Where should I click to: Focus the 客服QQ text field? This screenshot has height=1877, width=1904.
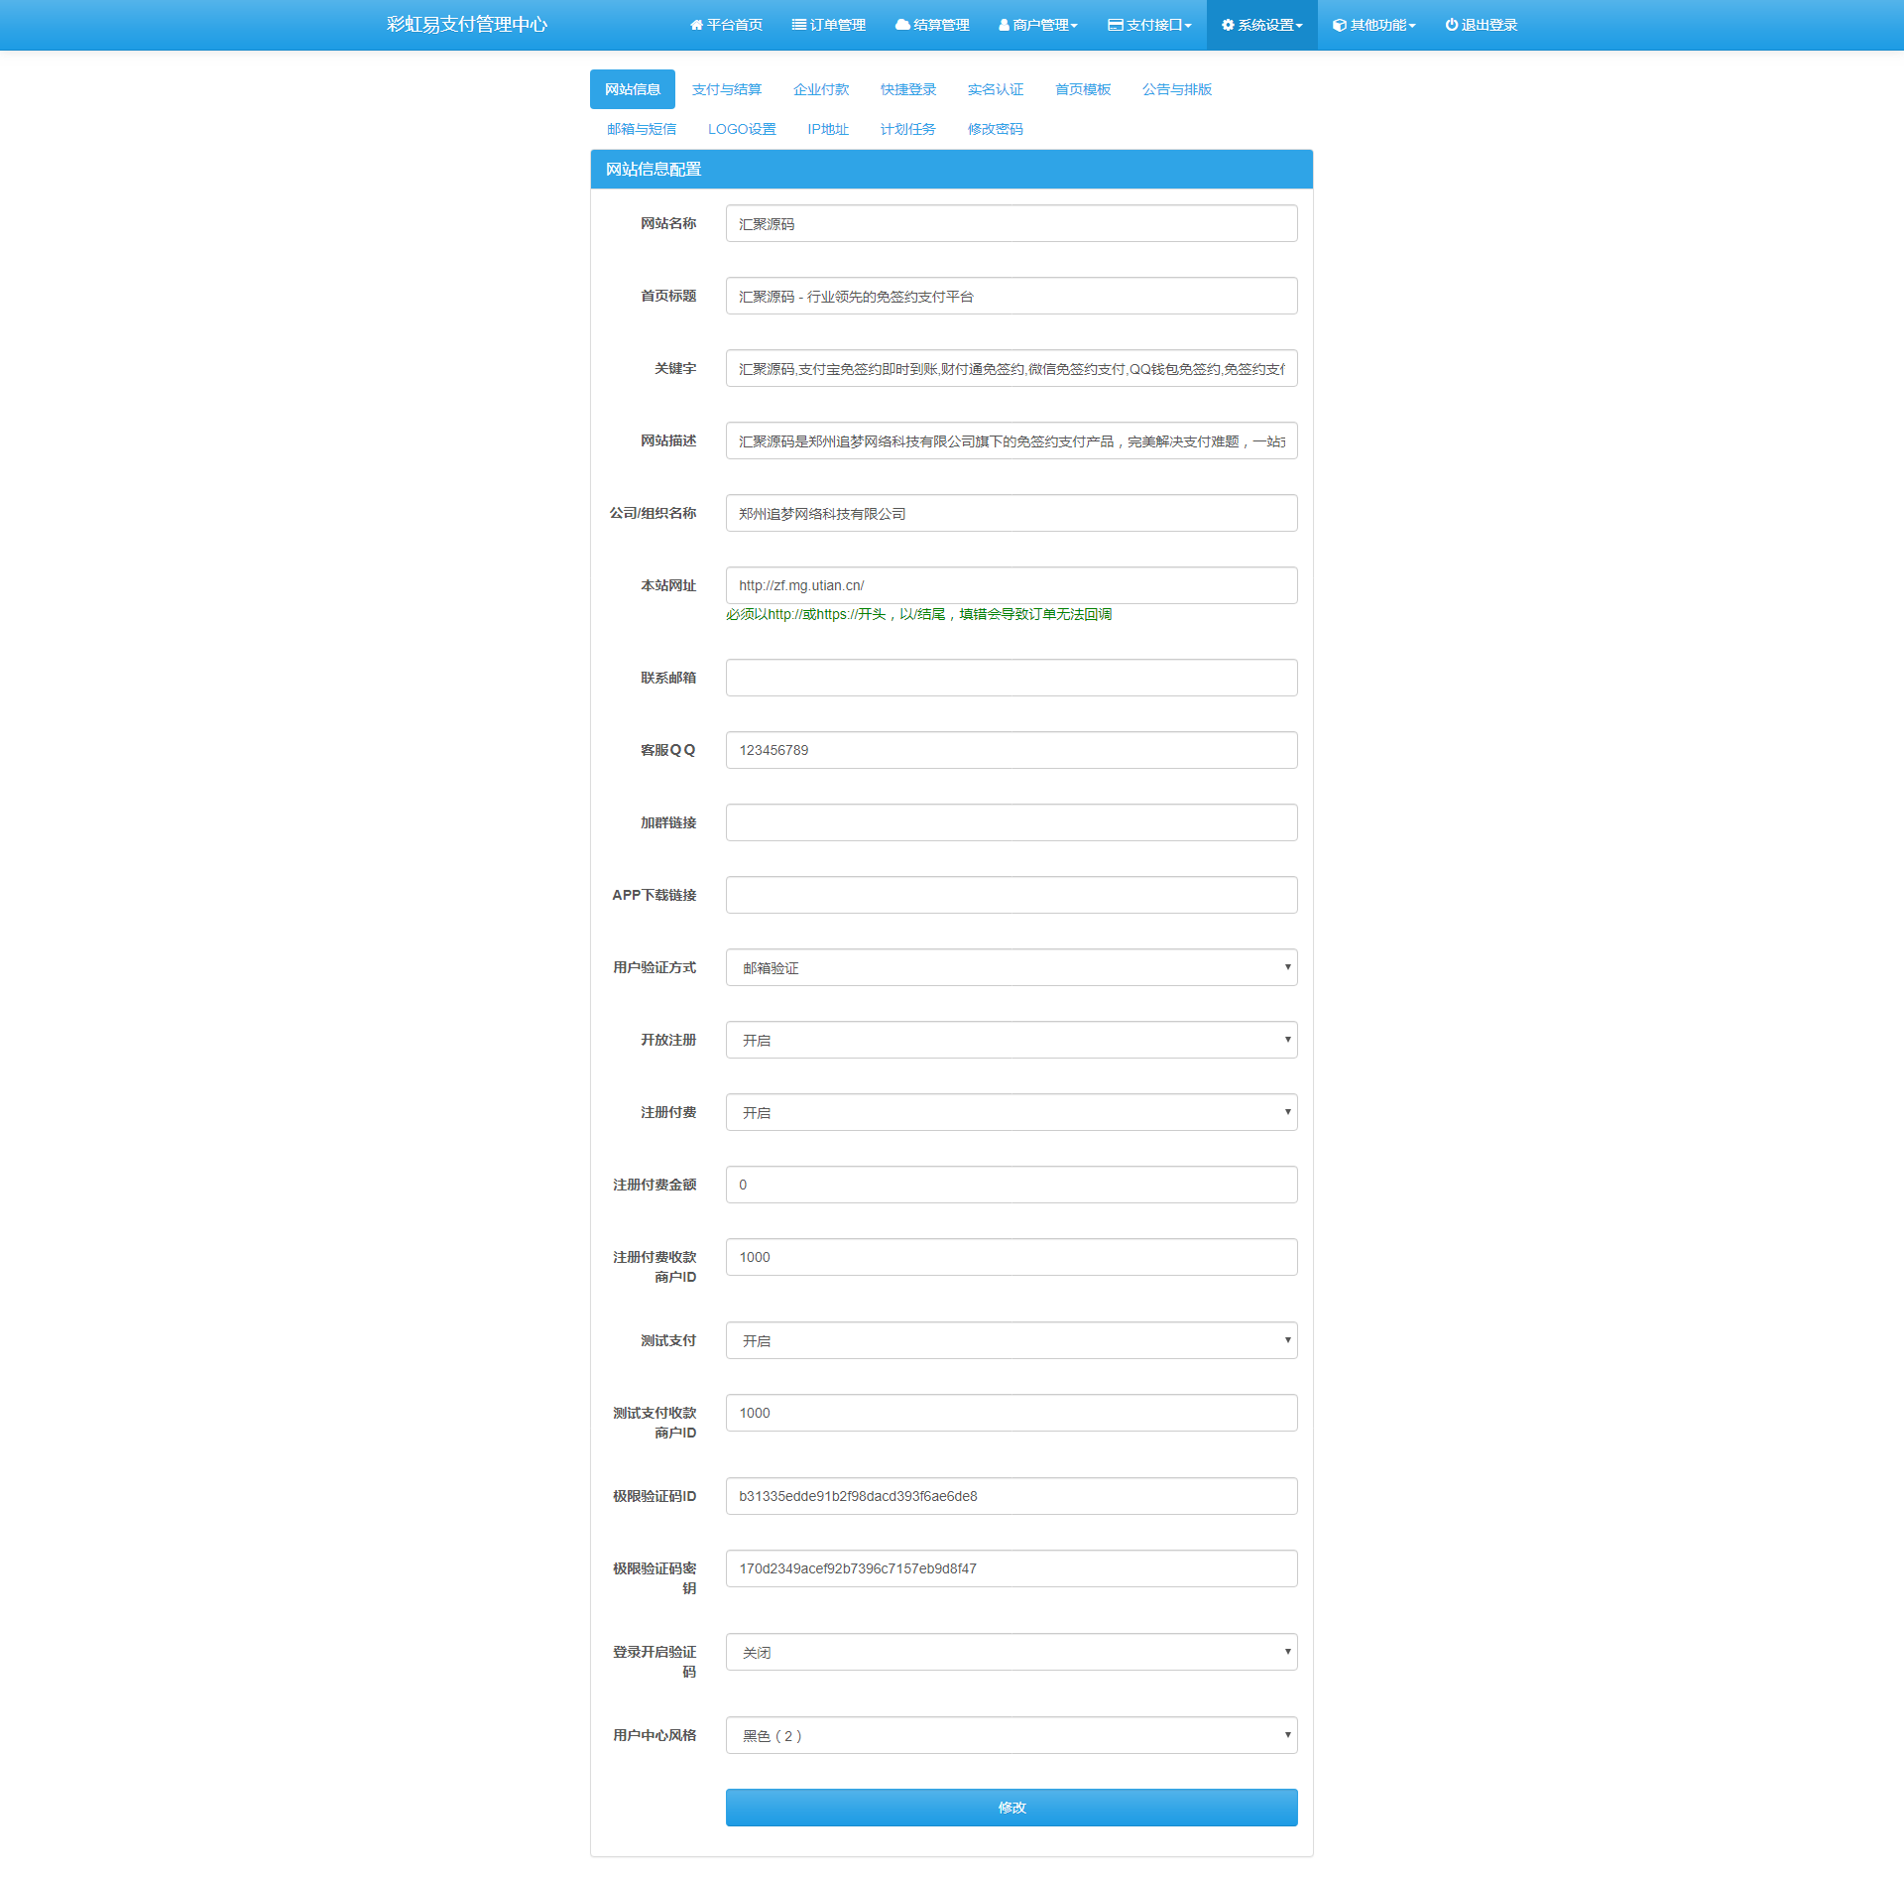[1011, 750]
